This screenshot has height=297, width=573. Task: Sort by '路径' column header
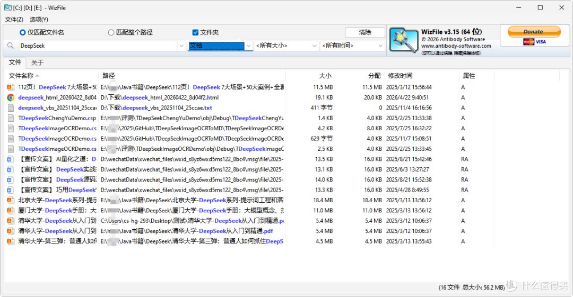(x=192, y=76)
